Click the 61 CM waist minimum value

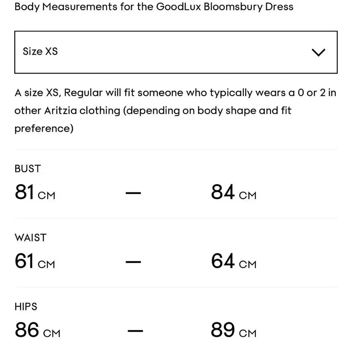coord(35,261)
